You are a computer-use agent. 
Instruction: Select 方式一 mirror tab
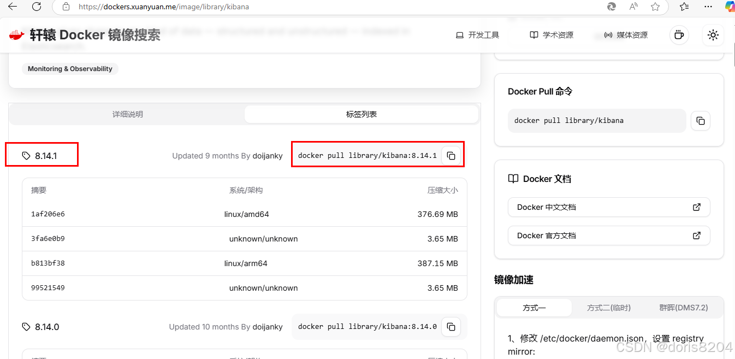[534, 308]
